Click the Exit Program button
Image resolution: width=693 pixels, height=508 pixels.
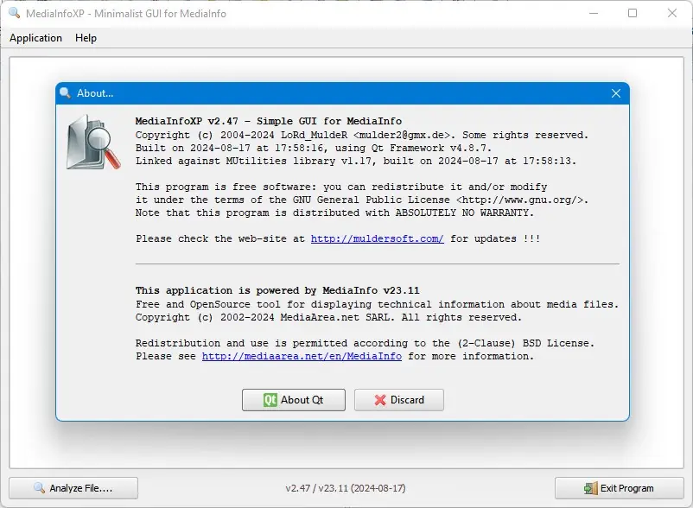pyautogui.click(x=620, y=488)
